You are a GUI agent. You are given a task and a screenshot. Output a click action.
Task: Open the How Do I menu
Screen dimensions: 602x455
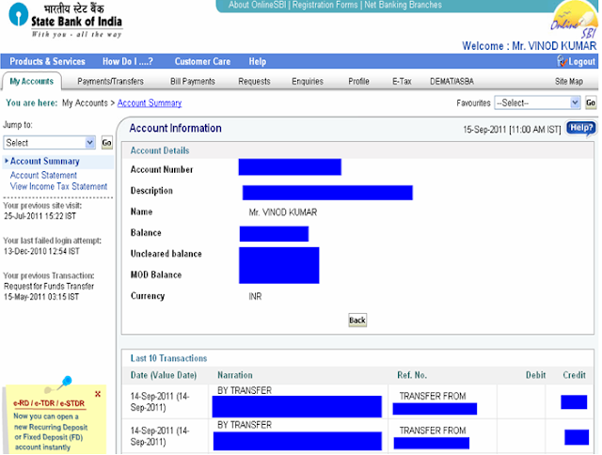(x=128, y=61)
